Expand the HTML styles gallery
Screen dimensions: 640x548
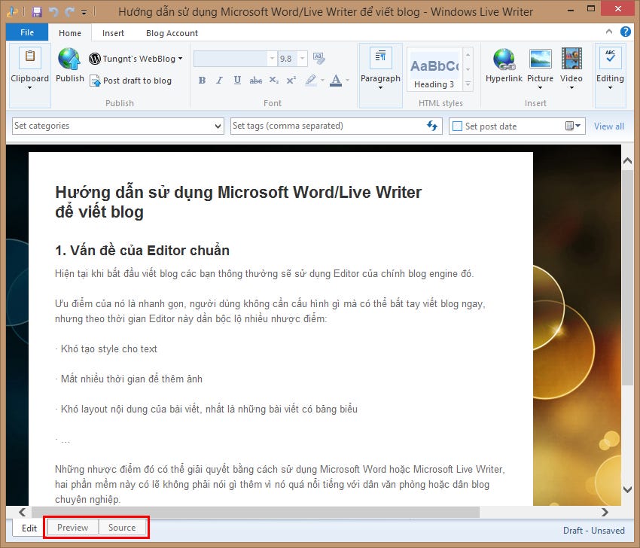(468, 84)
